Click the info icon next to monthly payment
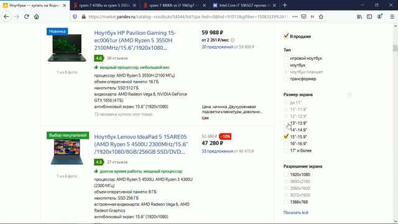The image size is (398, 224). [233, 40]
